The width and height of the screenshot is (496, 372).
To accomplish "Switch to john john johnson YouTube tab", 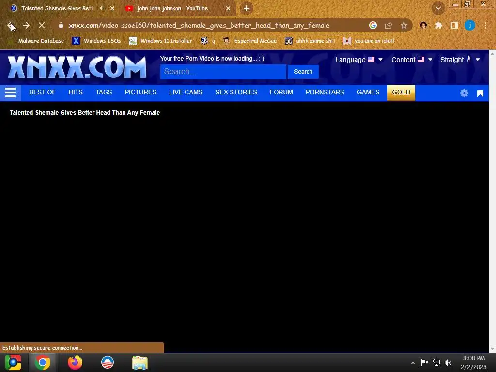I will coord(172,8).
